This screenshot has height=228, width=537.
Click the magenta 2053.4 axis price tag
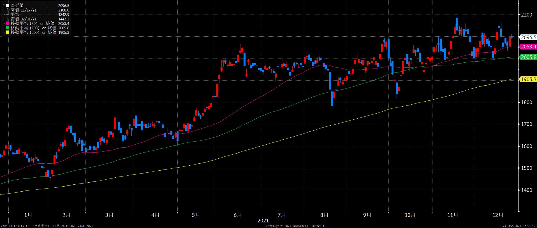click(528, 47)
